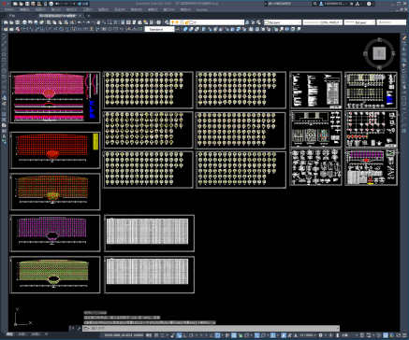The image size is (409, 340).
Task: Select the Line tool in the Draw toolbar
Action: 4,37
